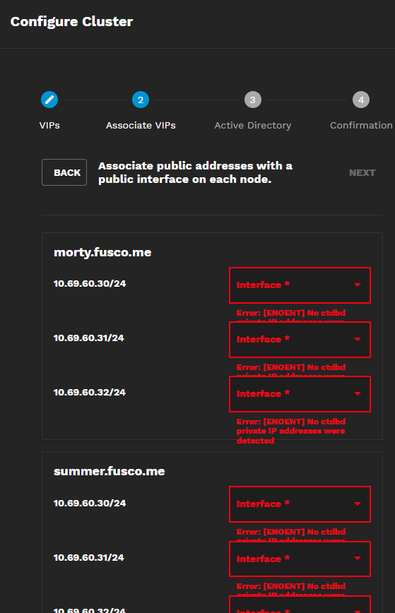The image size is (395, 613).
Task: Click the pencil edit icon for VIPs step
Action: 49,100
